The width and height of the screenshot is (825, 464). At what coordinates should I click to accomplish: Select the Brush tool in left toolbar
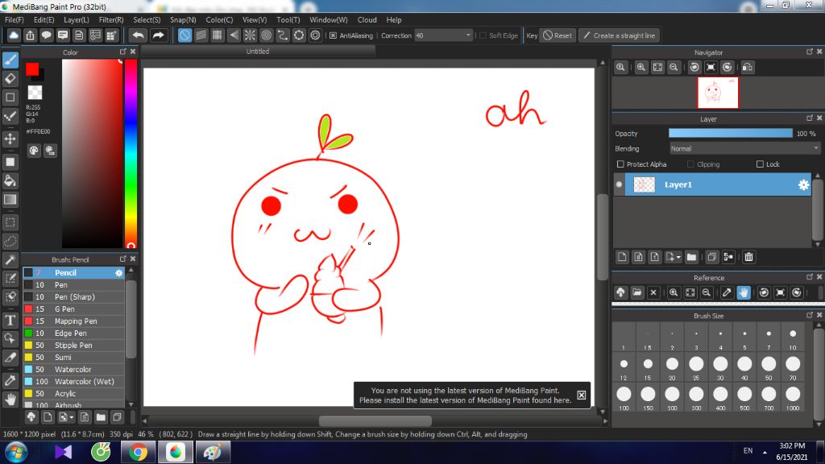click(10, 60)
